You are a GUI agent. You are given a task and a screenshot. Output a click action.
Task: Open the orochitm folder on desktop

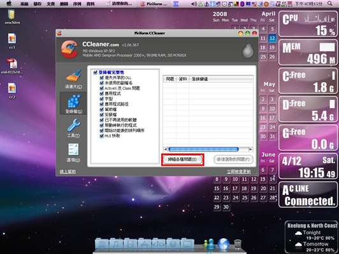[11, 17]
